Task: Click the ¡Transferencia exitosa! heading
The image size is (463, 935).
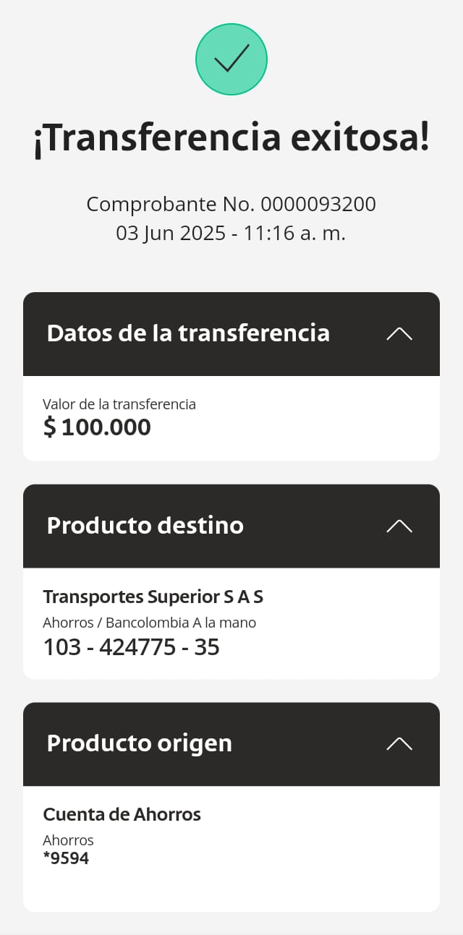Action: click(x=231, y=137)
